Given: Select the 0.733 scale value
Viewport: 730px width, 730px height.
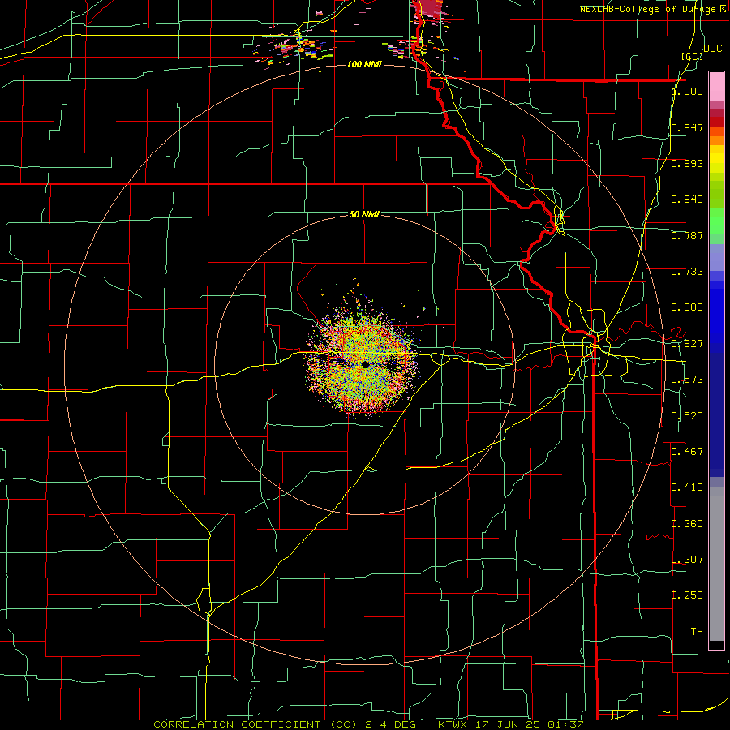Looking at the screenshot, I should 687,272.
